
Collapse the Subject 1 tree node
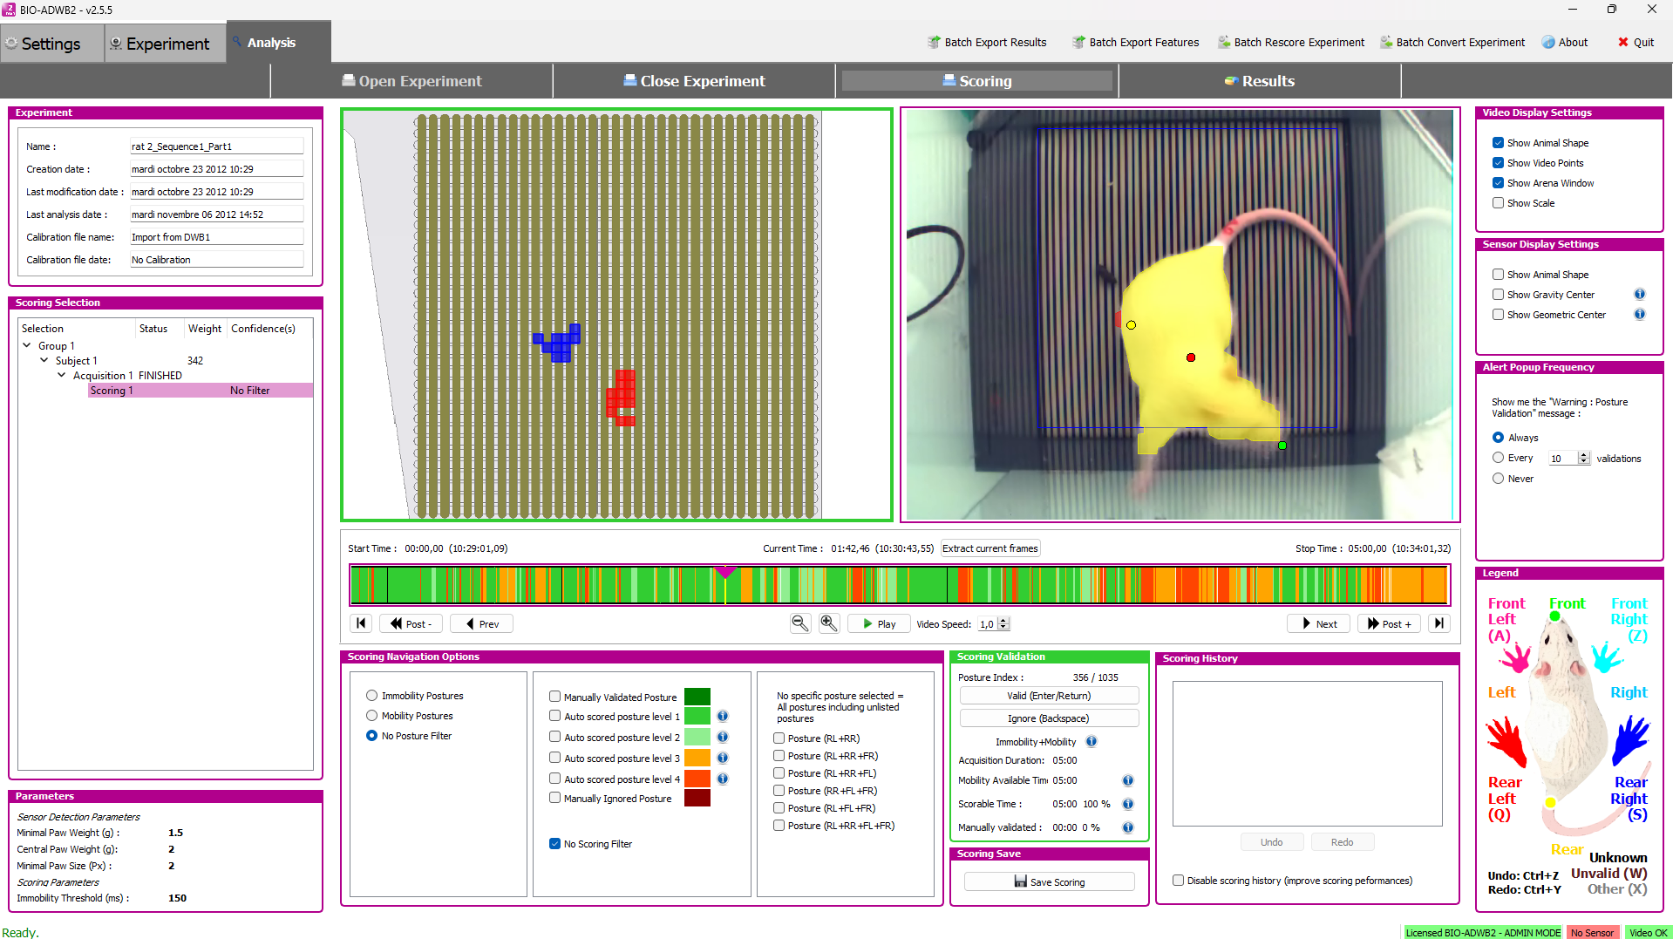pos(44,361)
